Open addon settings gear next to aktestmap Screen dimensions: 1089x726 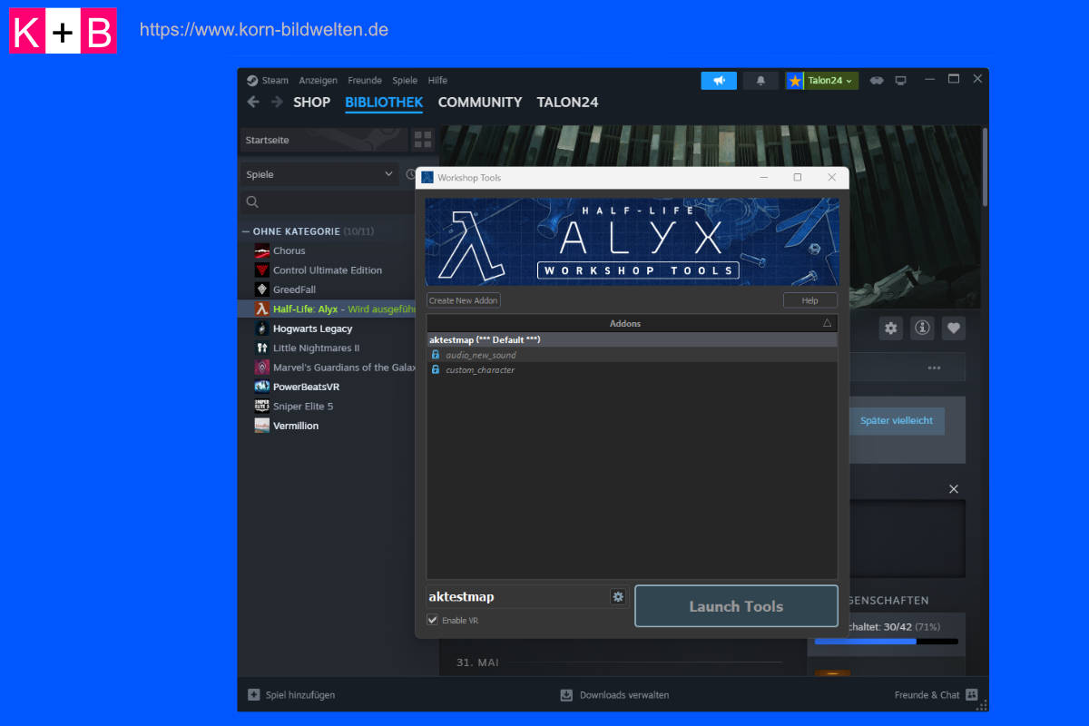coord(618,596)
